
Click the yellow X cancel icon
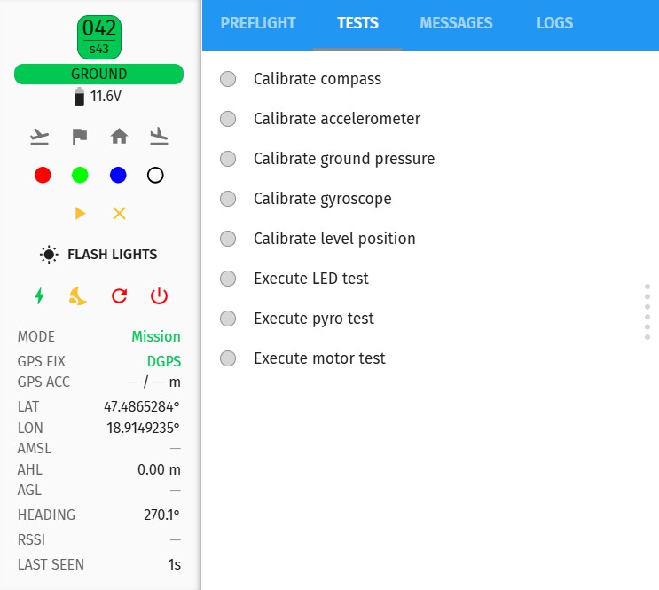(x=120, y=214)
